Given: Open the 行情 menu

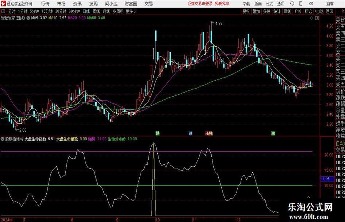Looking at the screenshot, I should pos(45,4).
